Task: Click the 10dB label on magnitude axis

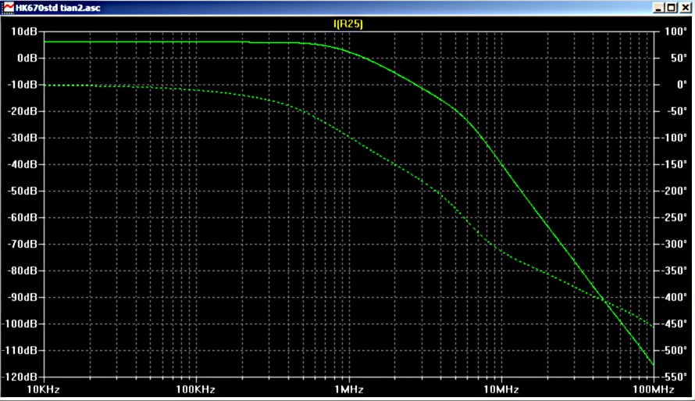Action: [x=24, y=31]
